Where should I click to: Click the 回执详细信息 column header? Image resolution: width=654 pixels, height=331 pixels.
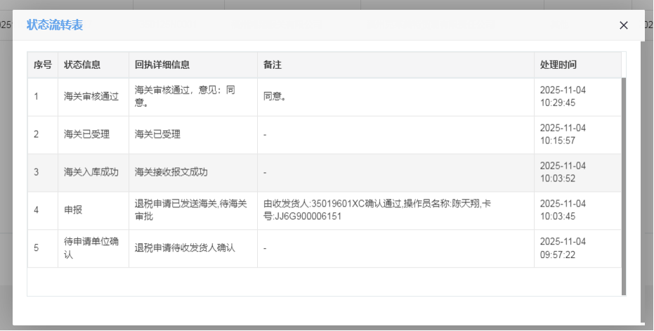point(162,65)
